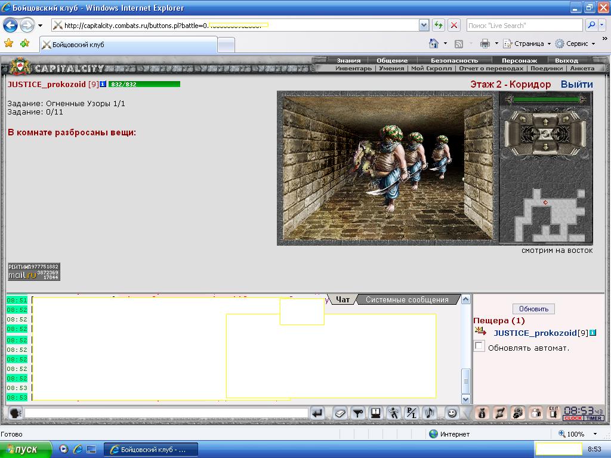Click the backward arrow on the navigation pad
611x458 pixels.
pyautogui.click(x=545, y=147)
